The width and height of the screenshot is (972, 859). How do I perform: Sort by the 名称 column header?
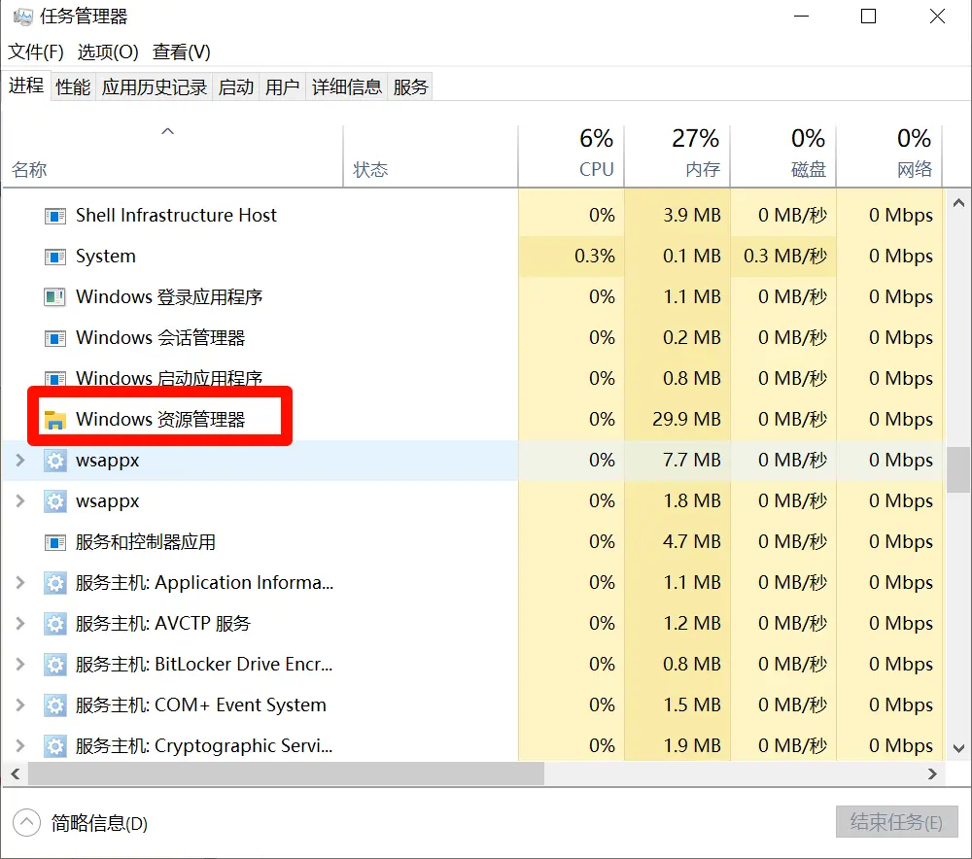tap(172, 156)
